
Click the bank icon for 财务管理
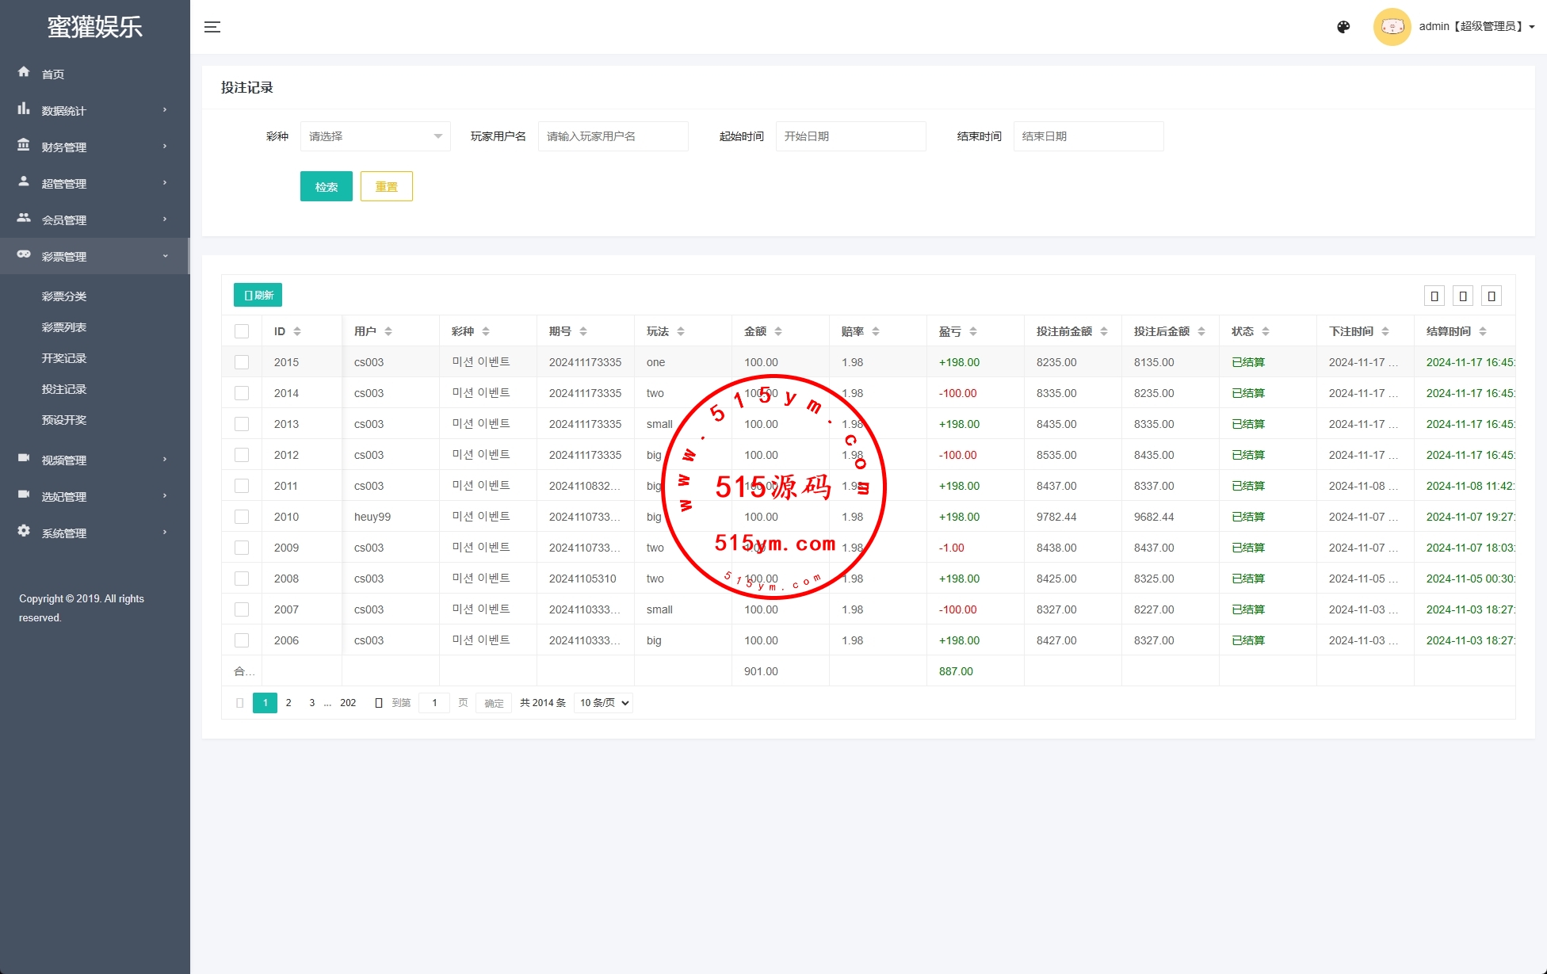24,145
